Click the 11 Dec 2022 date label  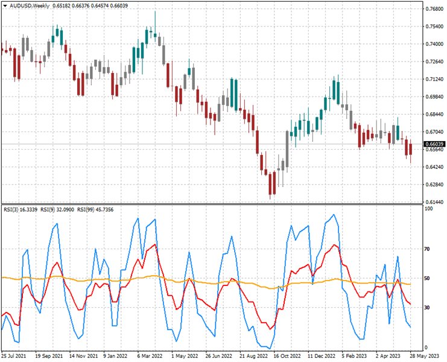point(322,356)
